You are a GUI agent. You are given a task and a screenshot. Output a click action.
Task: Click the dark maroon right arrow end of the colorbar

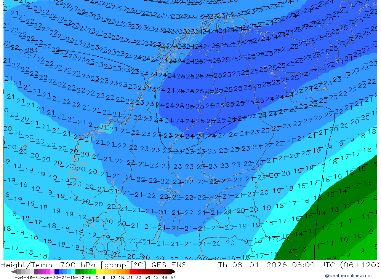click(x=173, y=271)
